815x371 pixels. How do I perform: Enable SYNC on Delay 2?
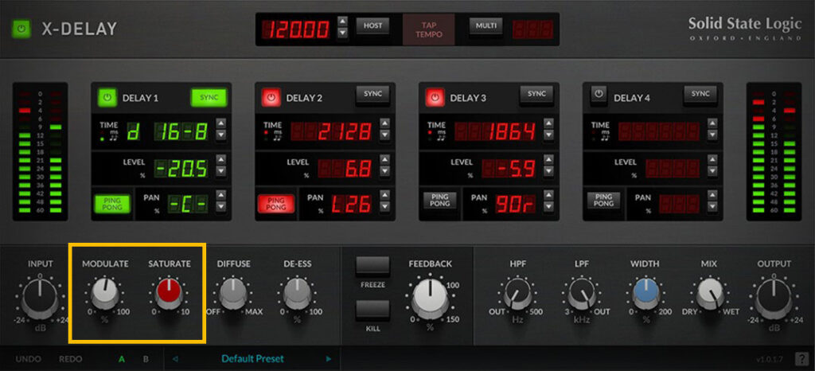click(372, 95)
